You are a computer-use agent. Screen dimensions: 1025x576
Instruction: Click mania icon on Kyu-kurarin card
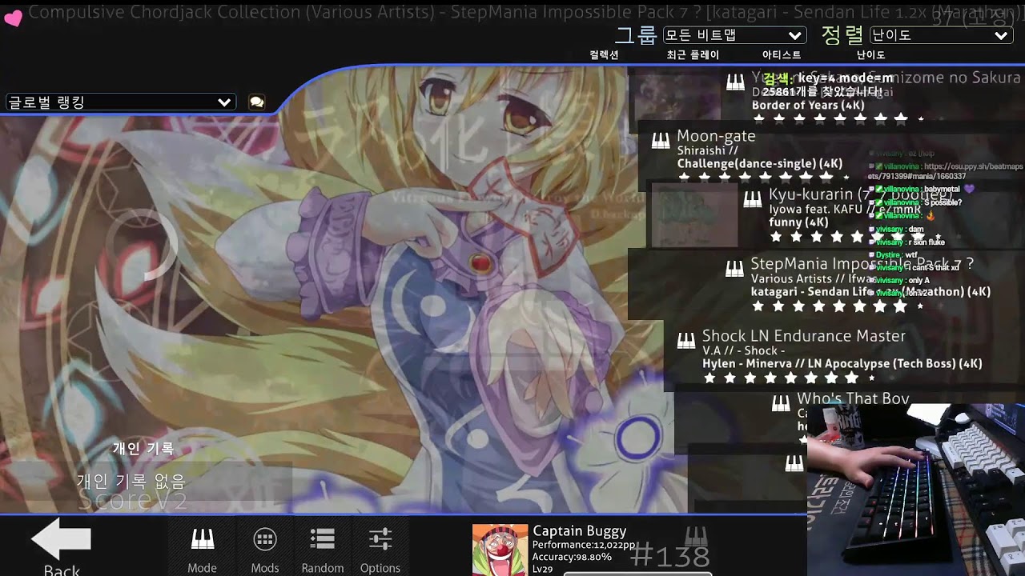pos(752,198)
